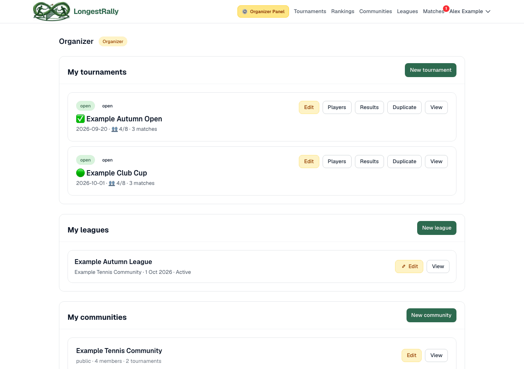The width and height of the screenshot is (524, 369).
Task: Open the Matches nav item
Action: [x=434, y=11]
